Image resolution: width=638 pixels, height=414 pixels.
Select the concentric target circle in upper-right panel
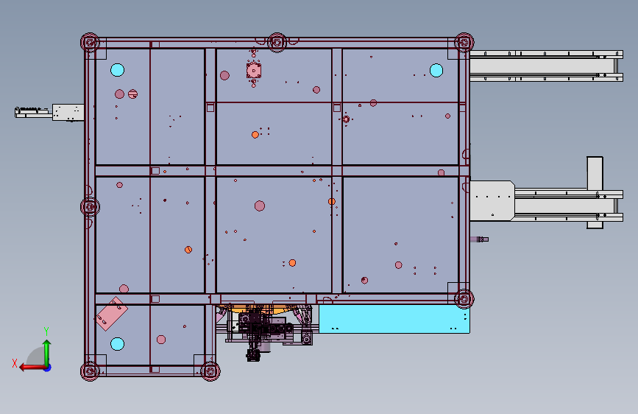(346, 119)
